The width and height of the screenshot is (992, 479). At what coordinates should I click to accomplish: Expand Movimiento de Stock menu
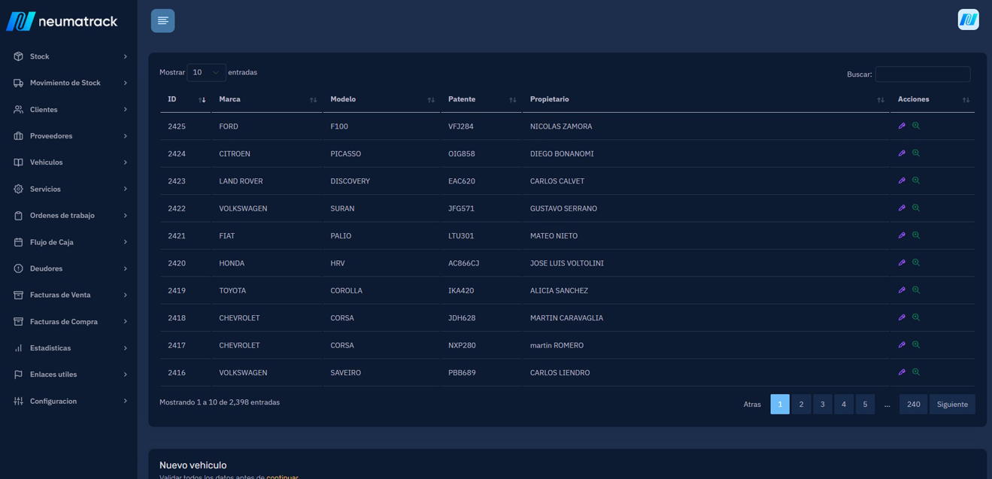pyautogui.click(x=70, y=83)
